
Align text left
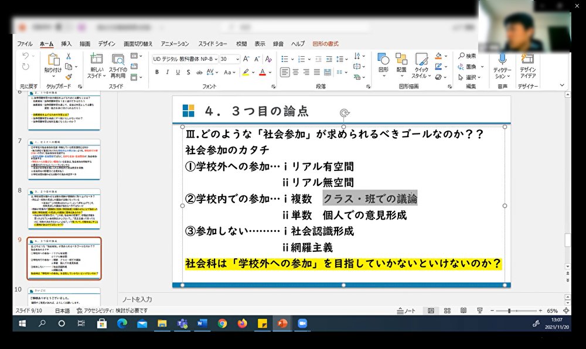click(x=285, y=72)
